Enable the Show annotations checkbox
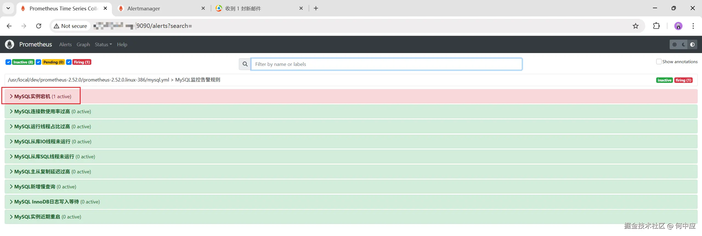 [659, 62]
